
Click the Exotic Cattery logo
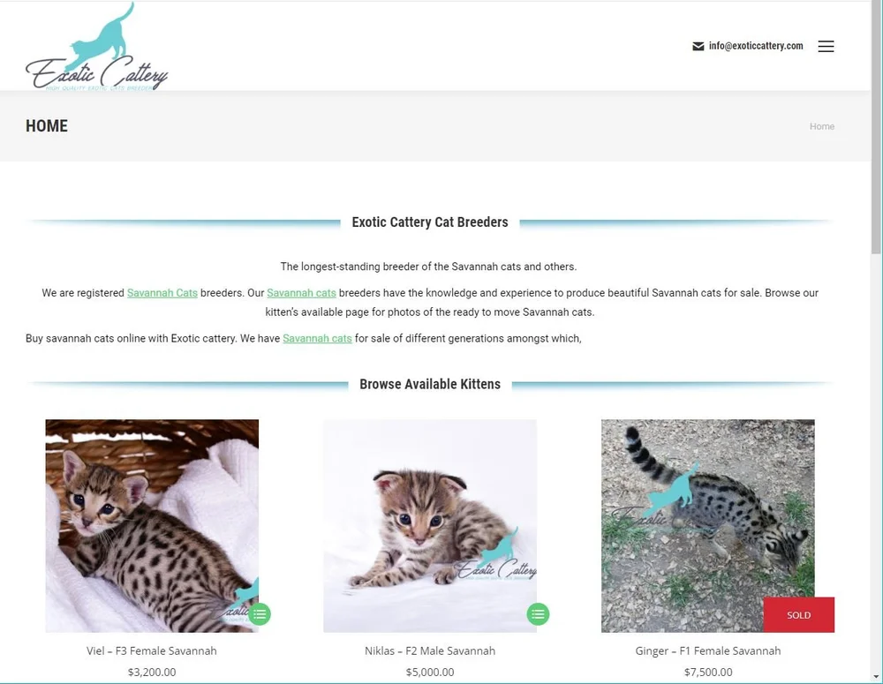click(97, 48)
